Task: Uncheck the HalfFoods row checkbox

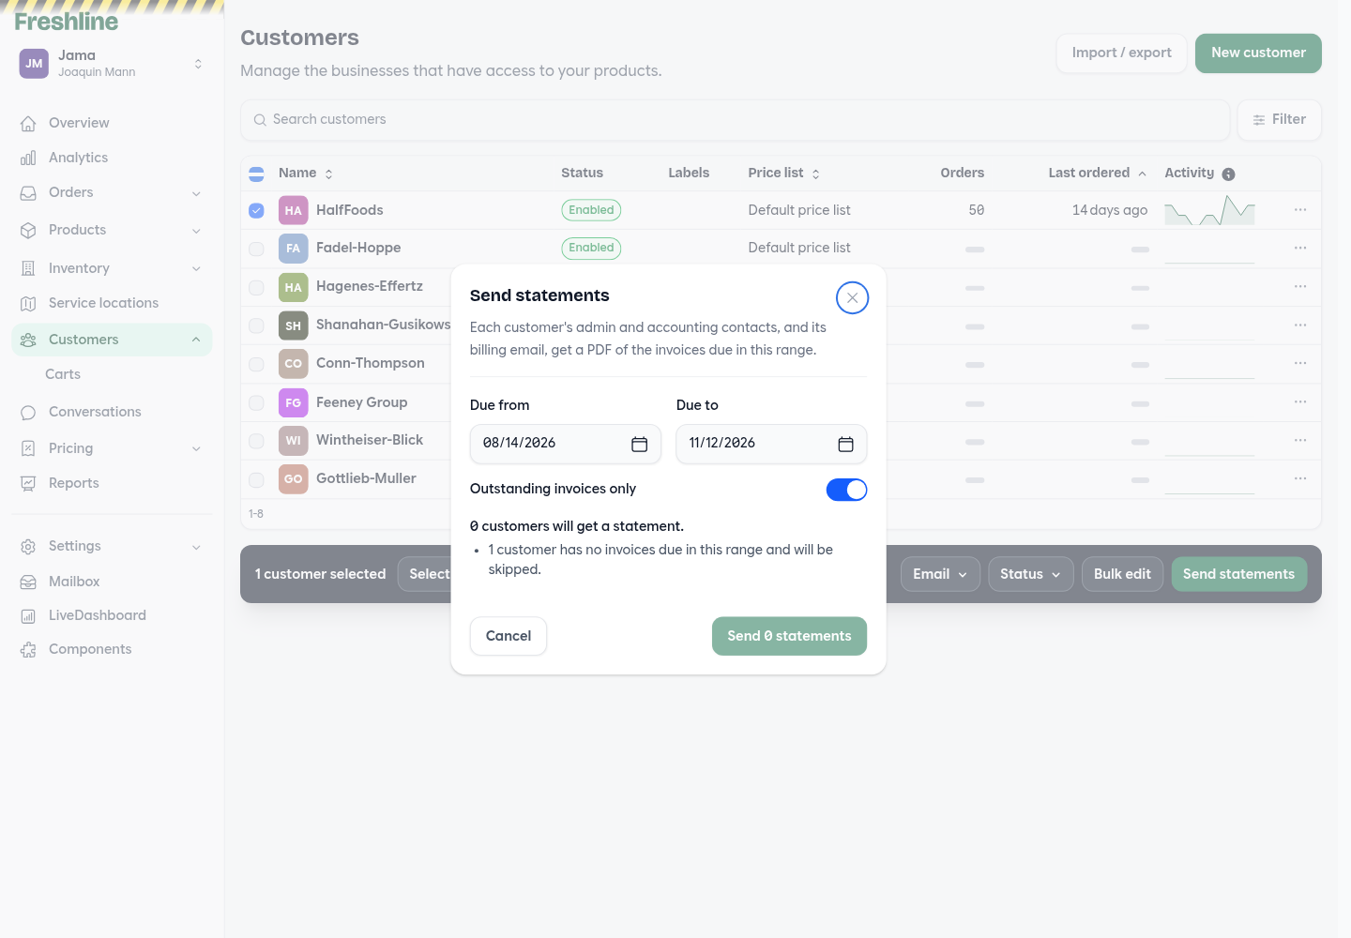Action: coord(256,211)
